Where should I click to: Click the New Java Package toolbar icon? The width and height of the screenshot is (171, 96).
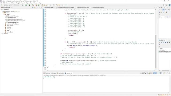[36, 5]
